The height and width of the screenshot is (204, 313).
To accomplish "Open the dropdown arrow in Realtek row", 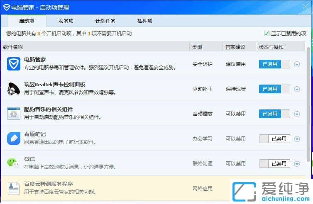I will pos(297,89).
